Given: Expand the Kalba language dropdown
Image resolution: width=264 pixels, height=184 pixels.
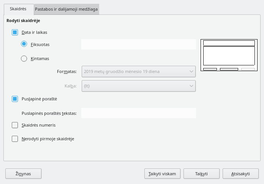Looking at the screenshot, I should coord(139,86).
